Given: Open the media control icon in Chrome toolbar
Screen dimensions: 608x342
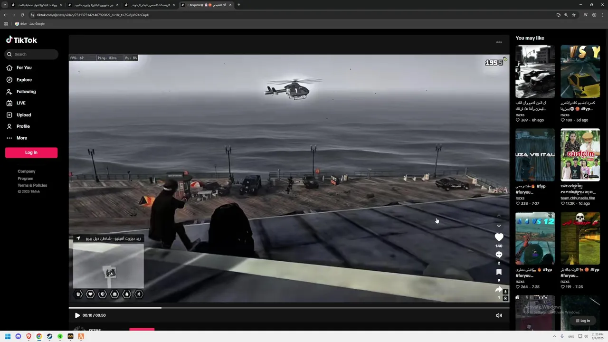Looking at the screenshot, I should pyautogui.click(x=586, y=15).
